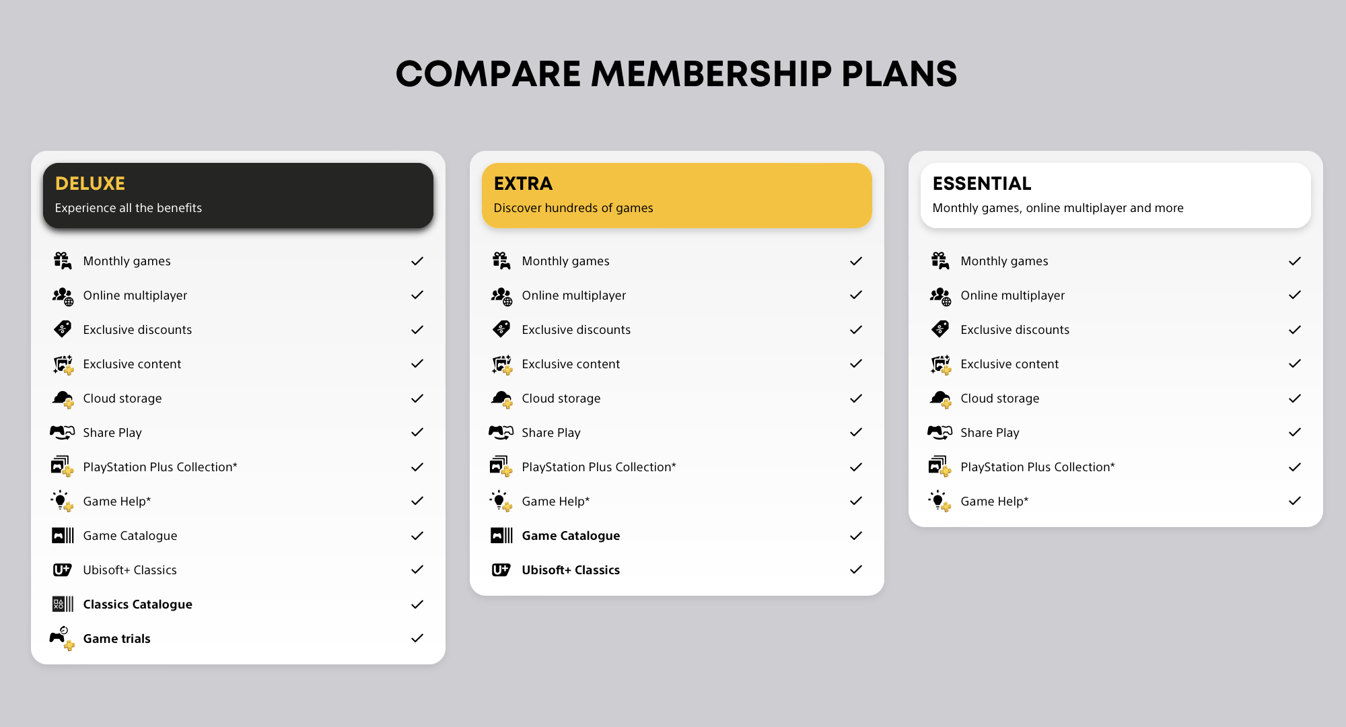The height and width of the screenshot is (727, 1346).
Task: Click Essential's Monthly games checkmark
Action: (x=1295, y=261)
